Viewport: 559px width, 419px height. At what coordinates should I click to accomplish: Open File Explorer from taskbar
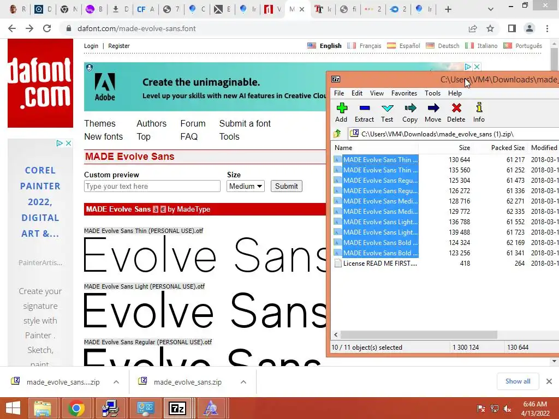(x=43, y=408)
